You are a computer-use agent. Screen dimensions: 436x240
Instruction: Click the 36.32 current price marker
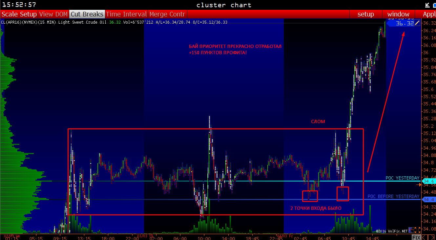[400, 23]
